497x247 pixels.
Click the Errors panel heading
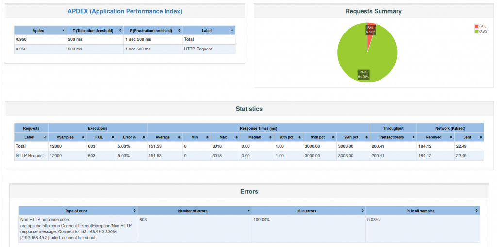249,192
